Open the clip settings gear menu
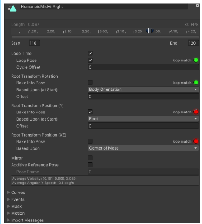Viewport: 202px width, 224px height. (x=198, y=6)
